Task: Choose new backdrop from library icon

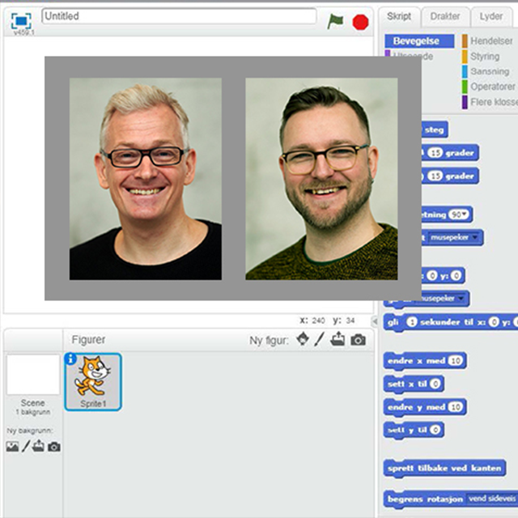Action: pyautogui.click(x=12, y=447)
